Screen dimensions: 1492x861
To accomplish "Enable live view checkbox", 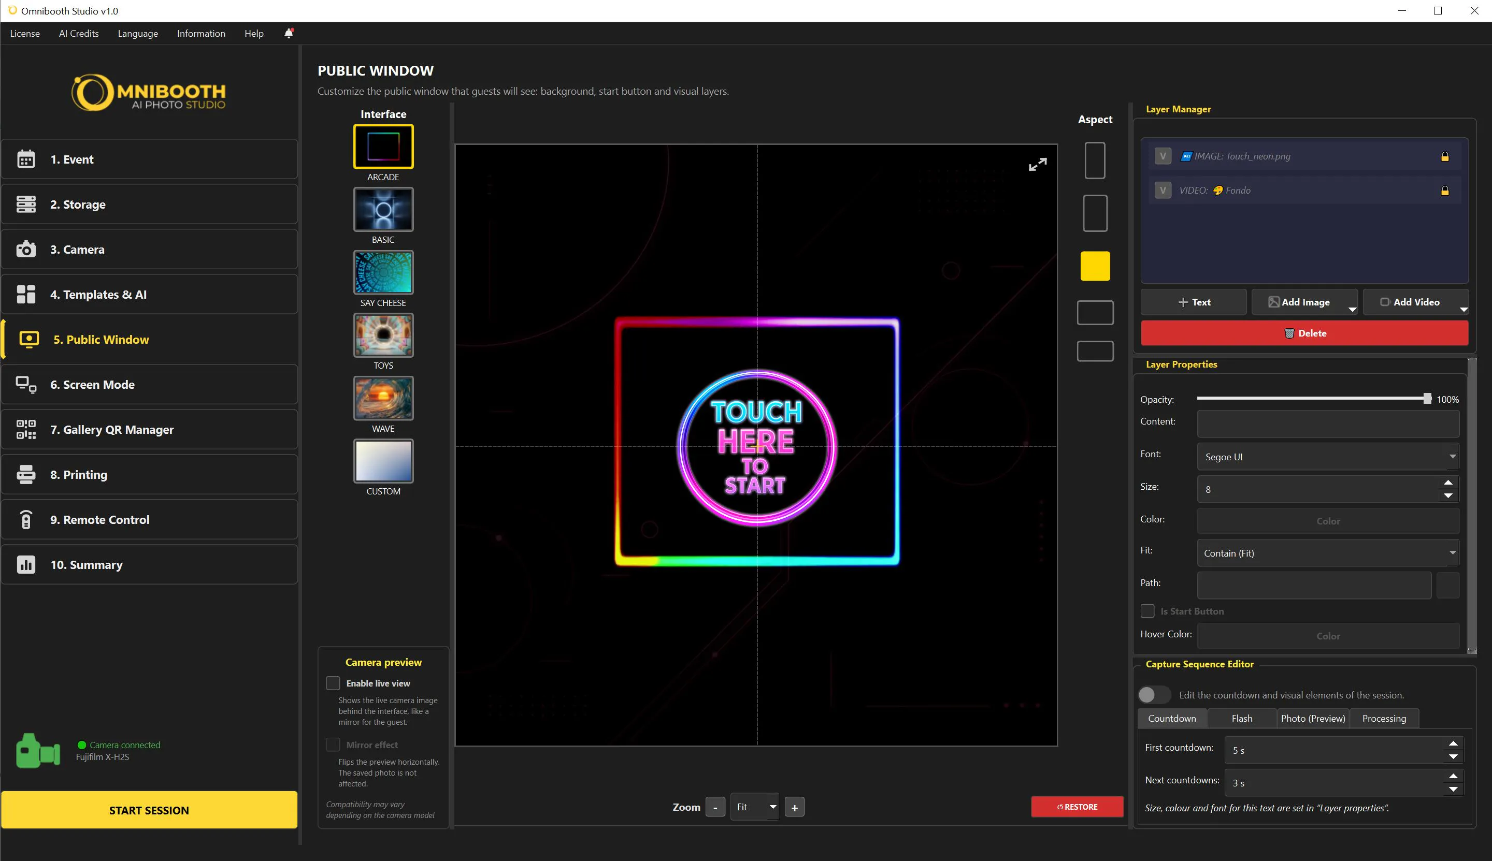I will [333, 683].
